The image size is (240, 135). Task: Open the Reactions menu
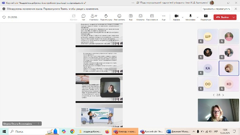pyautogui.click(x=119, y=17)
